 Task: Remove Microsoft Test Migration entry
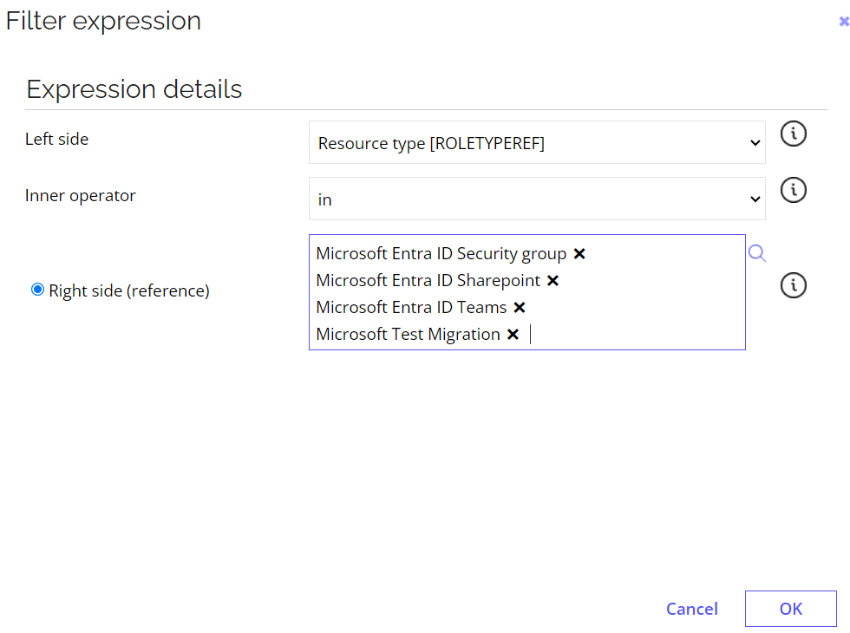[513, 335]
